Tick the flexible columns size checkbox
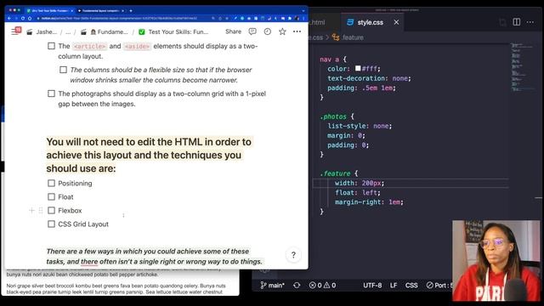Viewport: 544px width, 306px height. [63, 70]
